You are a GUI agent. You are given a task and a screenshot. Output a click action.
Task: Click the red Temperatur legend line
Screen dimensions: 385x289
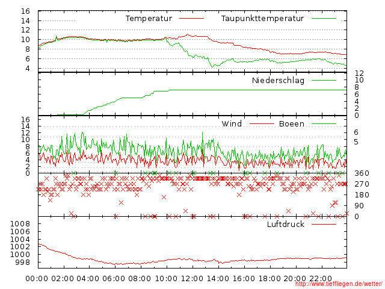[x=191, y=19]
